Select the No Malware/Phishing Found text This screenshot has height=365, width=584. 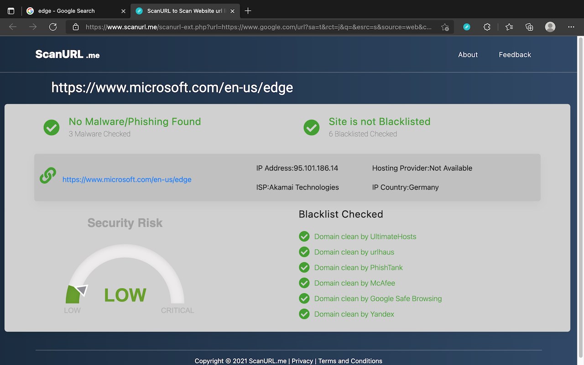click(135, 121)
